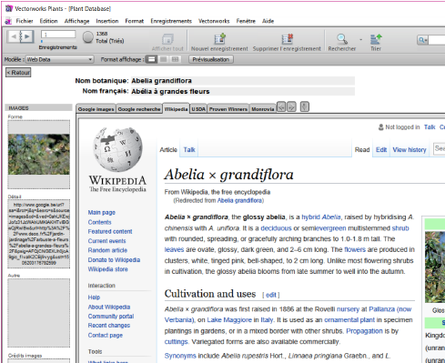Open Wikipedia Contents link

point(100,222)
